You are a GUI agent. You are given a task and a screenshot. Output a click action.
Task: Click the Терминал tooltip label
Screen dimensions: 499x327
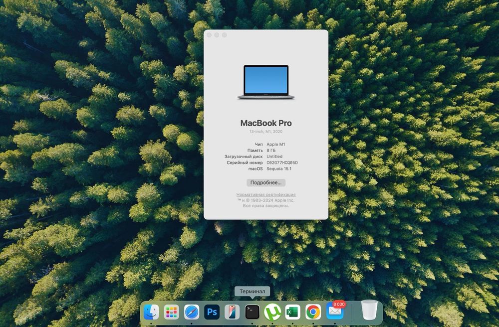[252, 291]
